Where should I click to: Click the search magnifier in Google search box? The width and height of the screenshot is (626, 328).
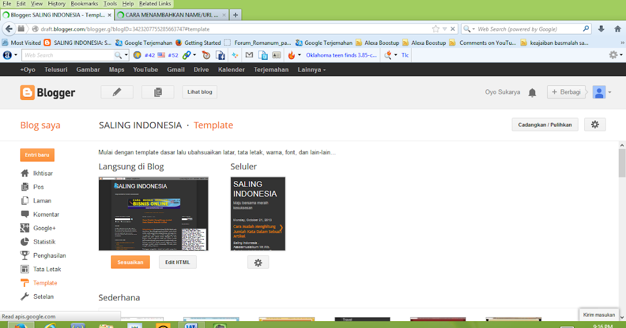pos(586,29)
